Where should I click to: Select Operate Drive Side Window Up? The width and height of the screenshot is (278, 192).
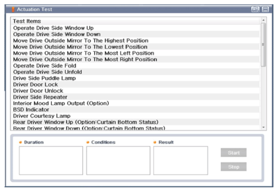(136, 28)
